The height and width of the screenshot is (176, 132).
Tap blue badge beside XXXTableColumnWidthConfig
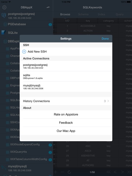click(50, 160)
